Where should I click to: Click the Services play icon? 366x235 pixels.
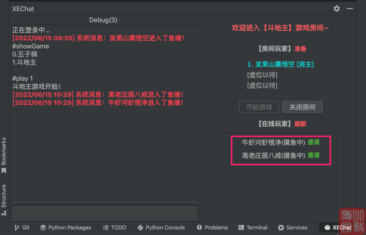tap(281, 227)
